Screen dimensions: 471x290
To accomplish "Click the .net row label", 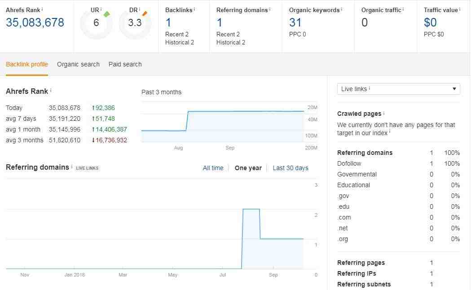I will click(x=343, y=228).
